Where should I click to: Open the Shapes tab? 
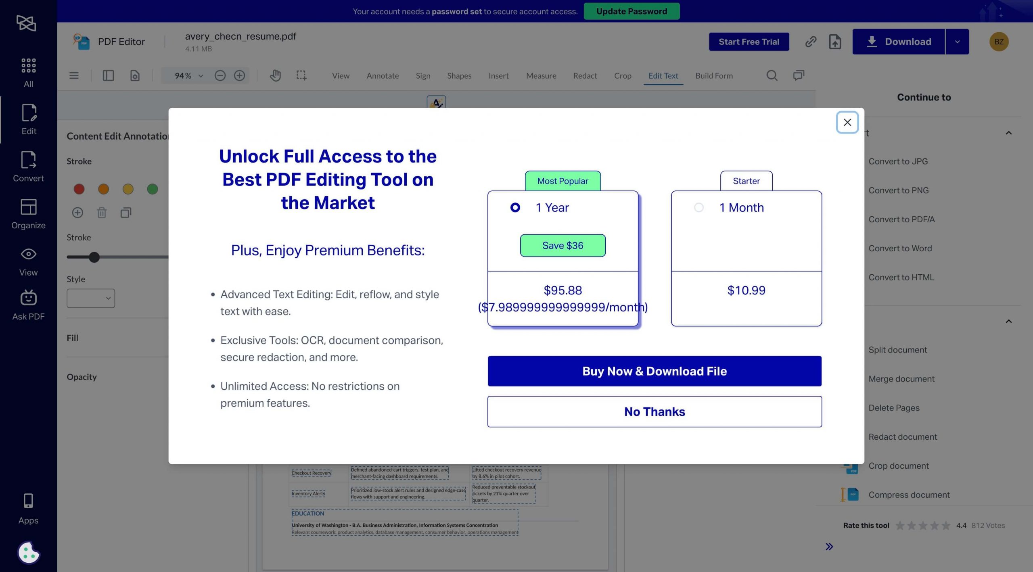459,76
